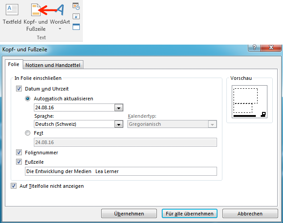Disable Auf Titelfolie nicht anzeigen

pyautogui.click(x=14, y=186)
